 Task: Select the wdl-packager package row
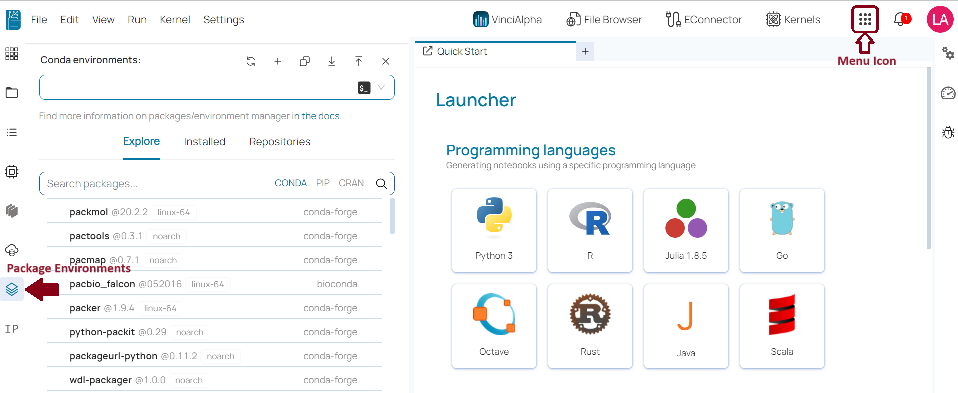(x=214, y=380)
